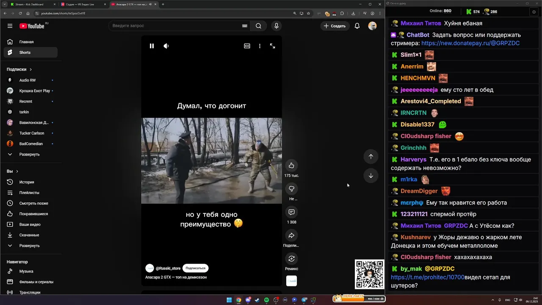542x305 pixels.
Task: Click the search magnifier button
Action: coord(258,26)
